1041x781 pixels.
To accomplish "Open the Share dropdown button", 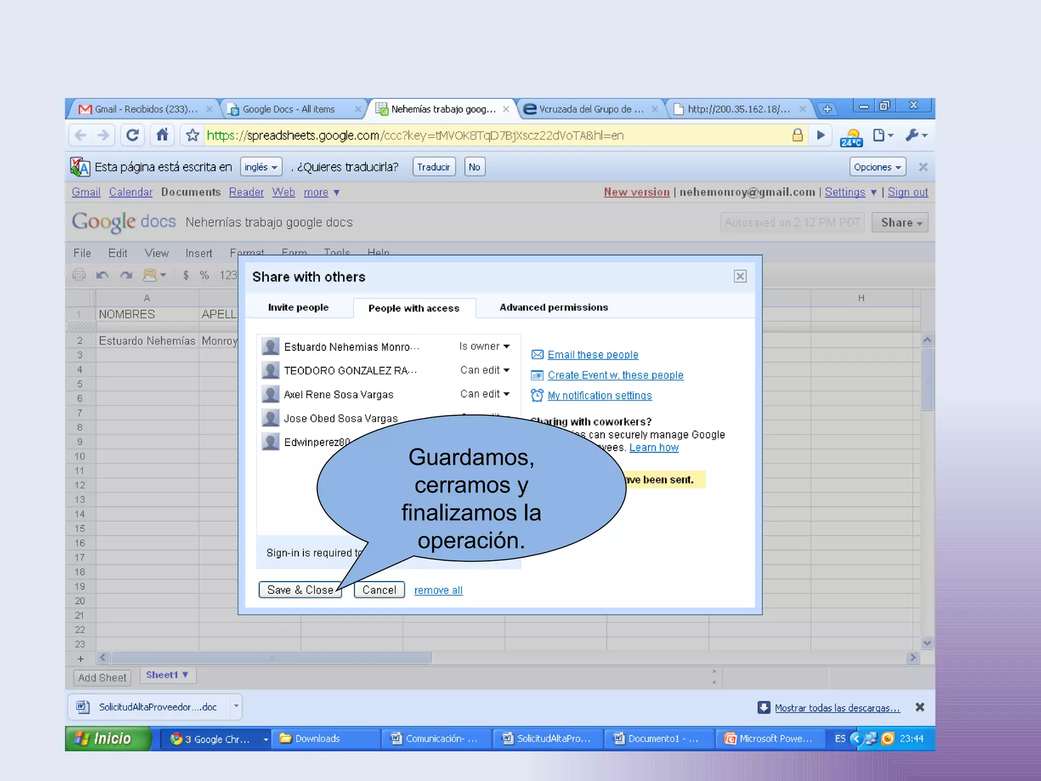I will click(900, 223).
